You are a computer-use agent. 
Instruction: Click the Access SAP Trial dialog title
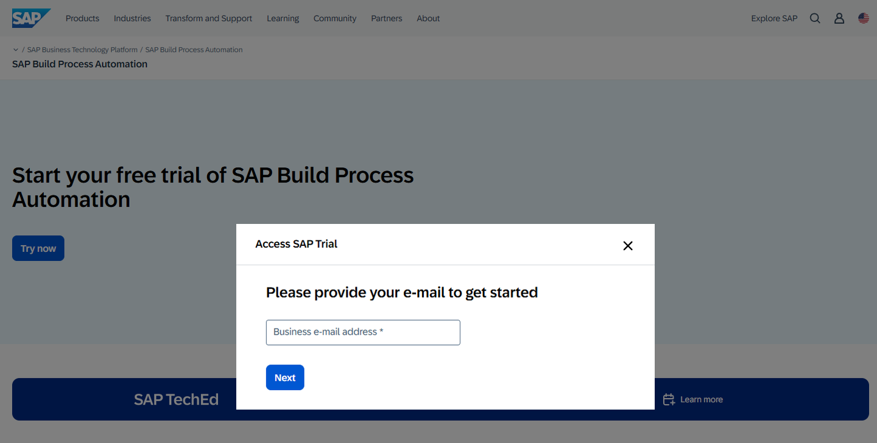coord(296,244)
